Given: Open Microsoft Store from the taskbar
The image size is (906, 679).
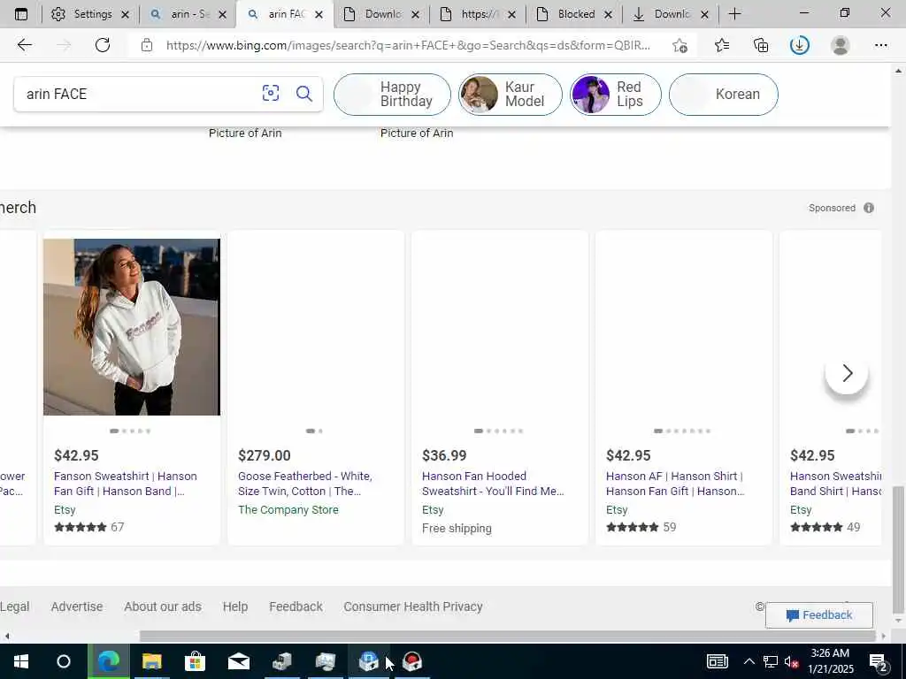Looking at the screenshot, I should coord(195,661).
